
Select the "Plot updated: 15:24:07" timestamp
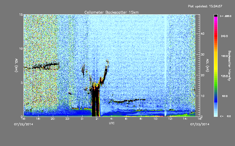(x=205, y=6)
